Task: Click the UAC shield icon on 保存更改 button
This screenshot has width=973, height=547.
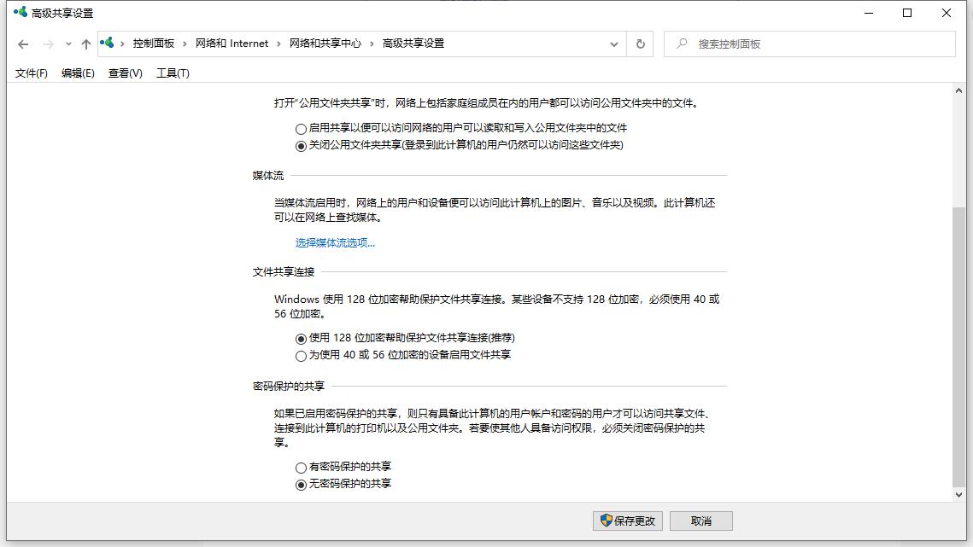Action: pyautogui.click(x=604, y=521)
